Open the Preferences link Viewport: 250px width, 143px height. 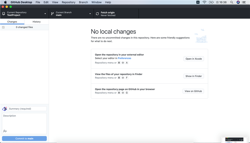124,58
